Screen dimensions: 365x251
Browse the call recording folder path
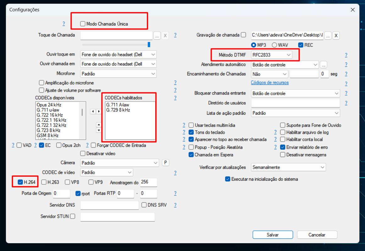tap(328, 35)
